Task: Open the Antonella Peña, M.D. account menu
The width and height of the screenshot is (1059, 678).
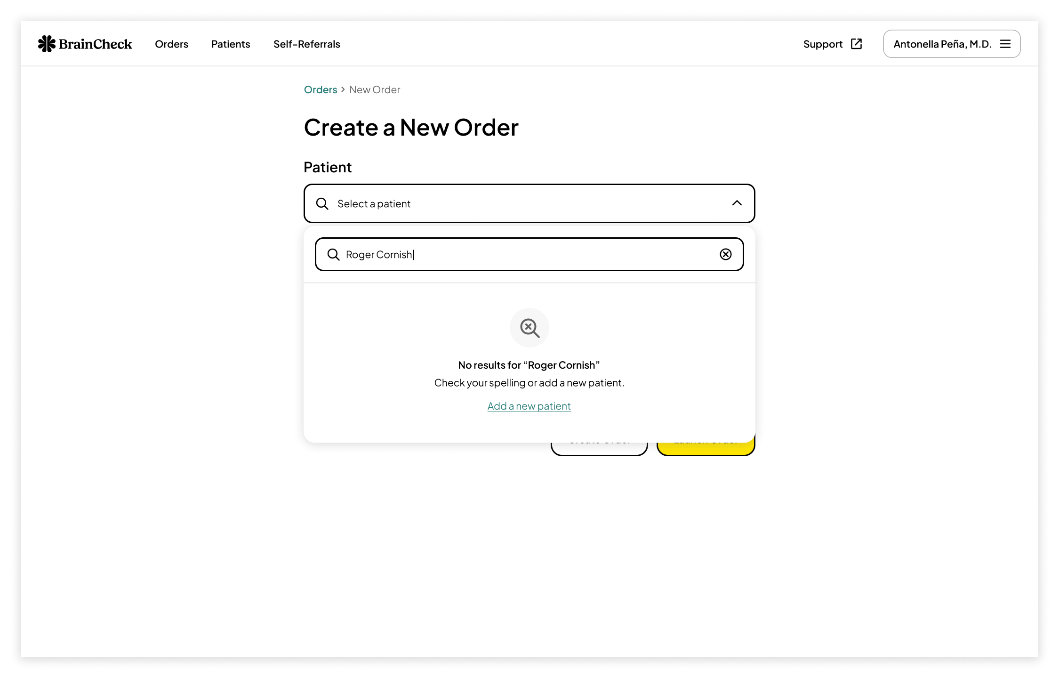Action: pos(942,44)
